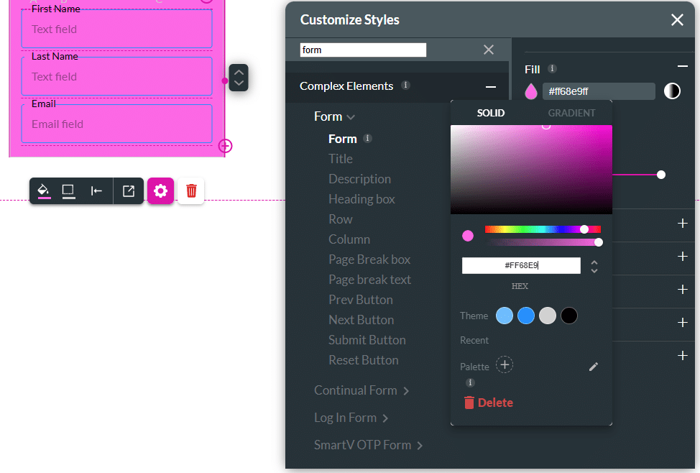Click Delete in the color picker
700x473 pixels.
[488, 403]
